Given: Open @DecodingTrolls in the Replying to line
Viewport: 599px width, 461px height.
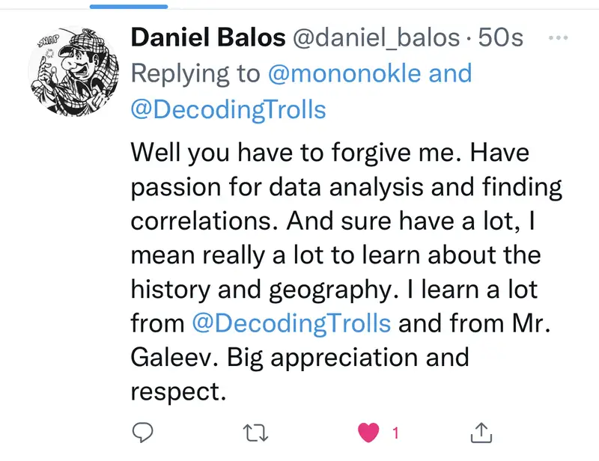Looking at the screenshot, I should tap(228, 109).
